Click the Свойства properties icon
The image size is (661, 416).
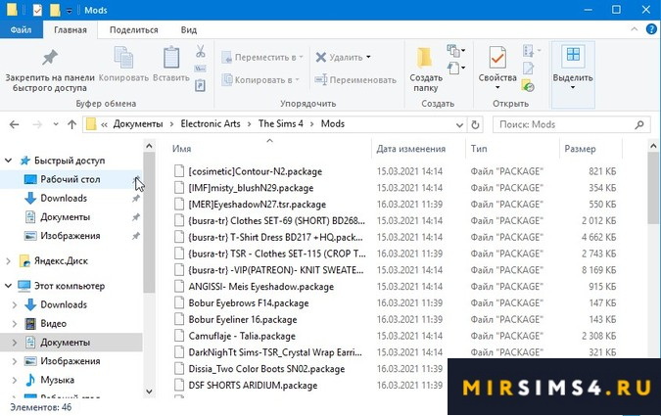(497, 58)
